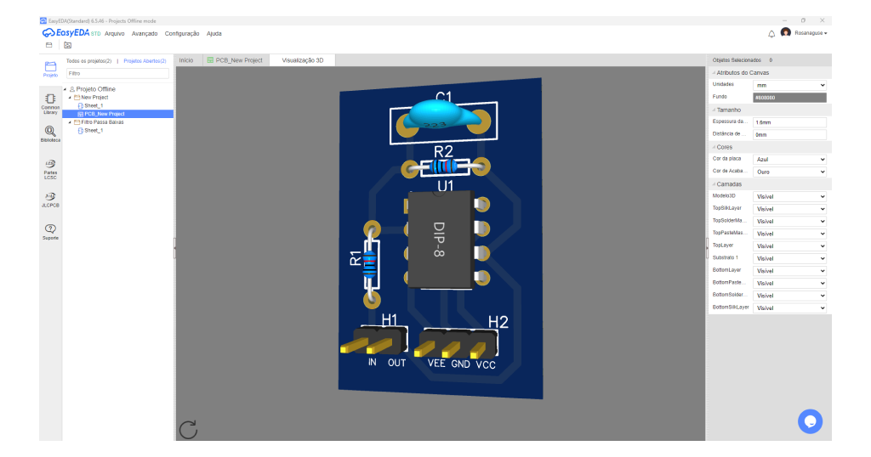
Task: Open the Common Library sidebar icon
Action: click(x=50, y=103)
